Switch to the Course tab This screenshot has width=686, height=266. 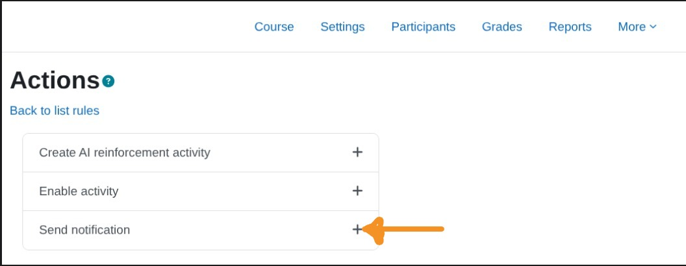pyautogui.click(x=274, y=27)
